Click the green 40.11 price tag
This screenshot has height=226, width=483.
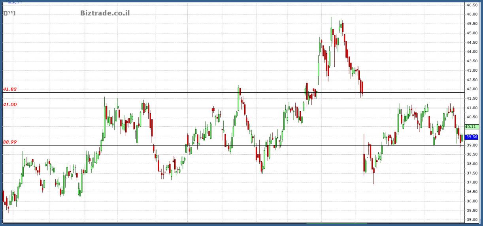[x=472, y=127]
